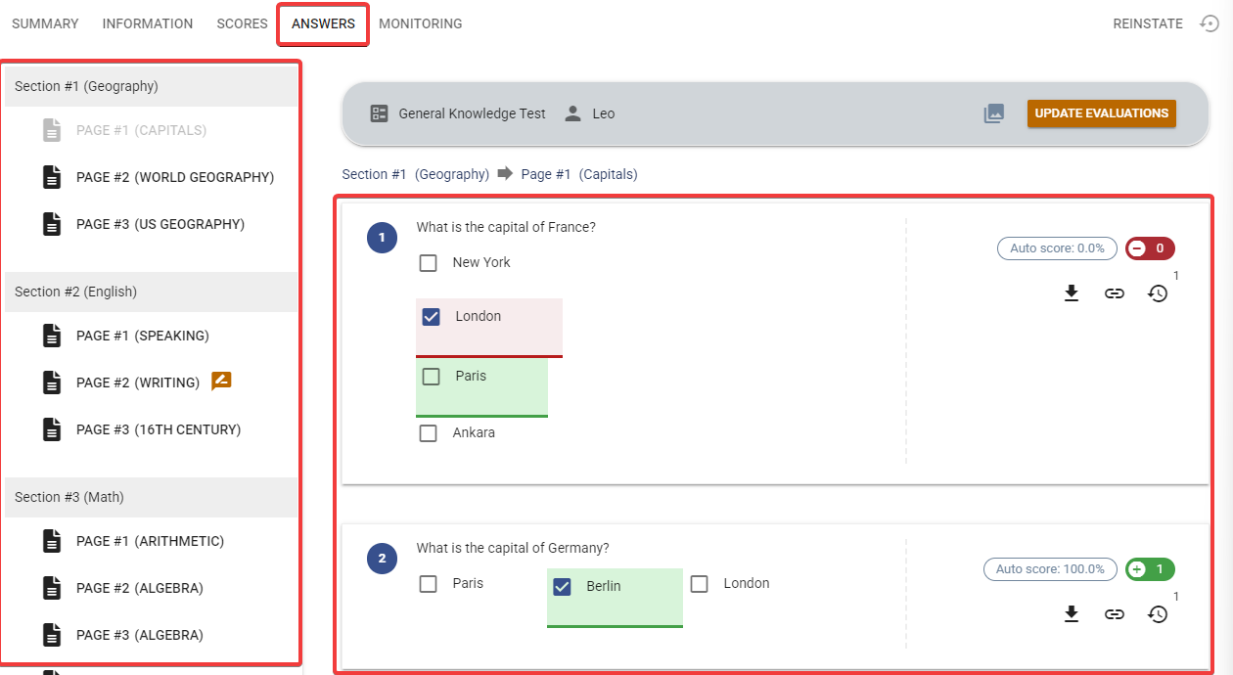Select Section #3 (Math) header in sidebar

point(152,497)
